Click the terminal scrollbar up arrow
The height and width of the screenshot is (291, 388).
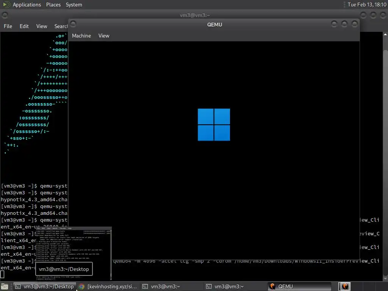pos(385,35)
